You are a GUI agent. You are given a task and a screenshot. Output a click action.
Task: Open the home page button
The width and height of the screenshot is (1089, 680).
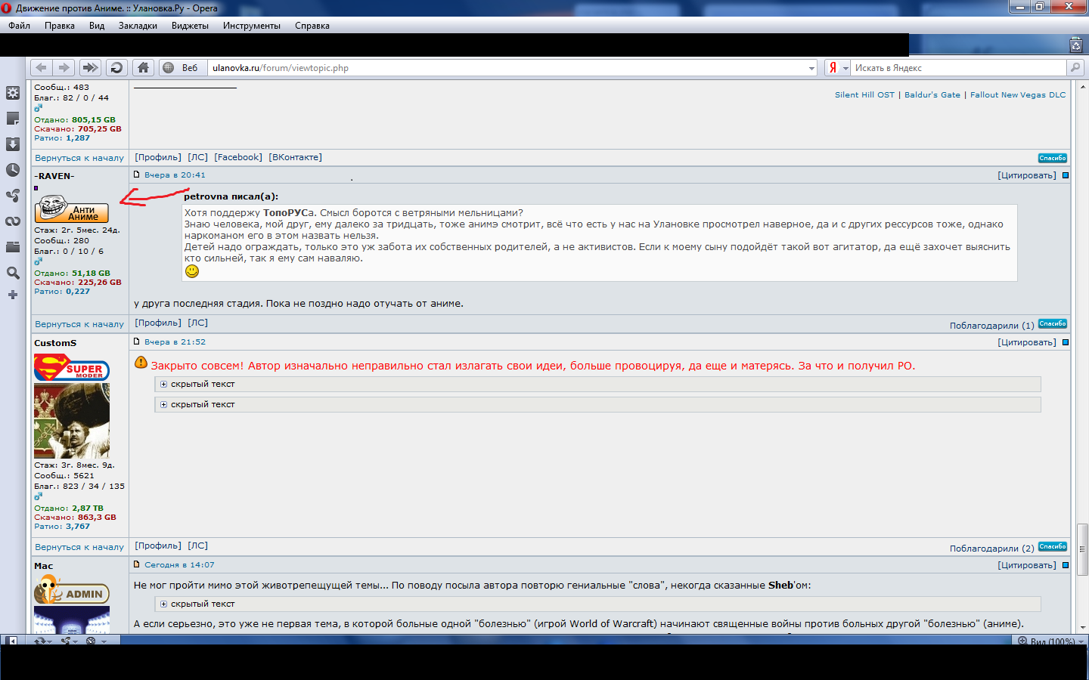(x=143, y=68)
